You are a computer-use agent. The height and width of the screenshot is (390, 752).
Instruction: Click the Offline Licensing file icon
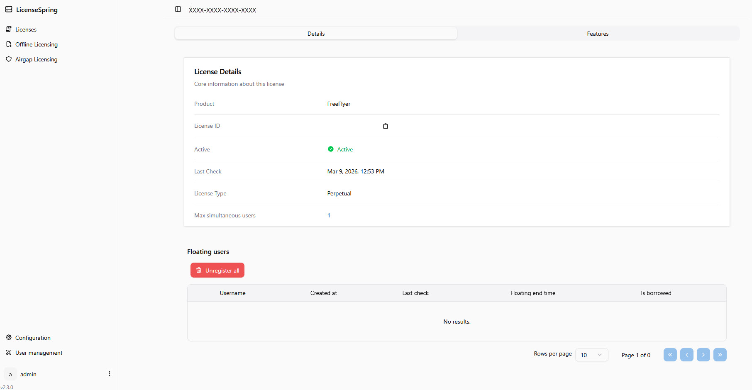(9, 44)
